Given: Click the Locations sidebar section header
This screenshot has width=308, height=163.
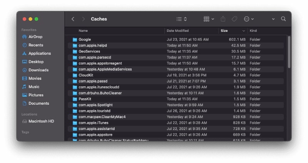Looking at the screenshot, I should point(29,114).
